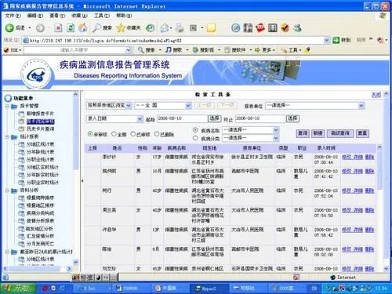Open 汇总疫情分析 in the tree
This screenshot has width=392, height=294.
click(40, 236)
